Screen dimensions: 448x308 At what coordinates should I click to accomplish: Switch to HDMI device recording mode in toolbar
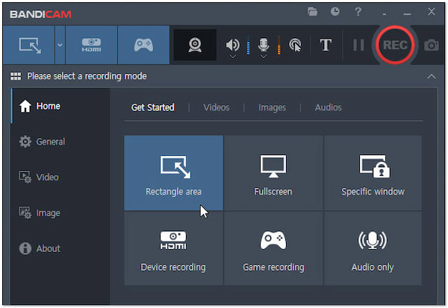(x=91, y=45)
